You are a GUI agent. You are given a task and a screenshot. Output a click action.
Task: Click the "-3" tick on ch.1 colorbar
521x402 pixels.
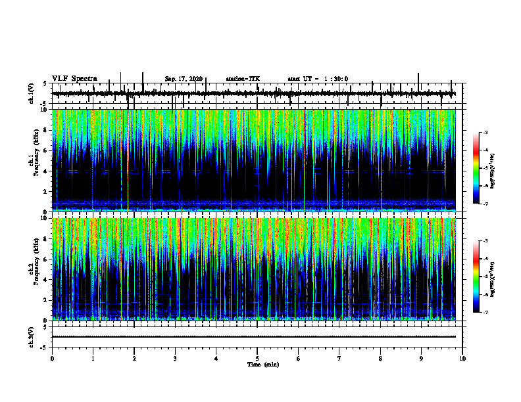tap(485, 132)
